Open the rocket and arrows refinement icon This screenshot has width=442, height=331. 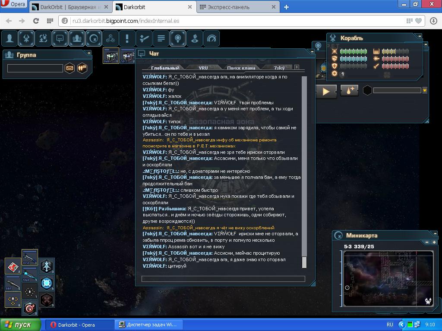(144, 38)
